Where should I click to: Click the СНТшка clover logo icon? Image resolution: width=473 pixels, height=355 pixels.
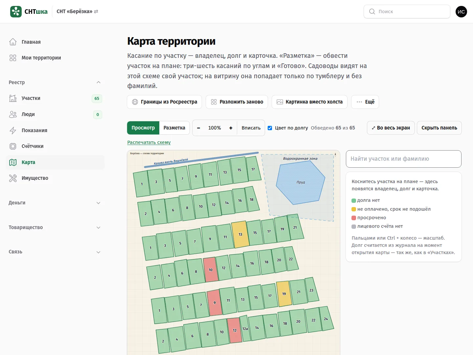coord(16,12)
